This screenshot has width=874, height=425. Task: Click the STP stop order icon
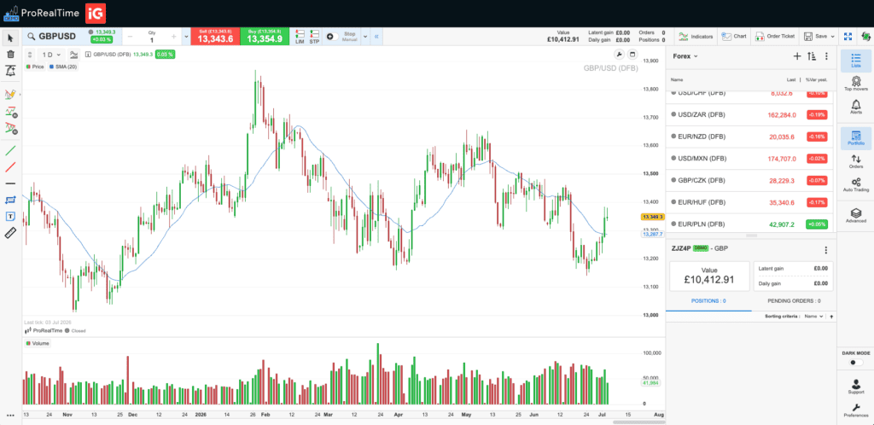click(x=314, y=37)
